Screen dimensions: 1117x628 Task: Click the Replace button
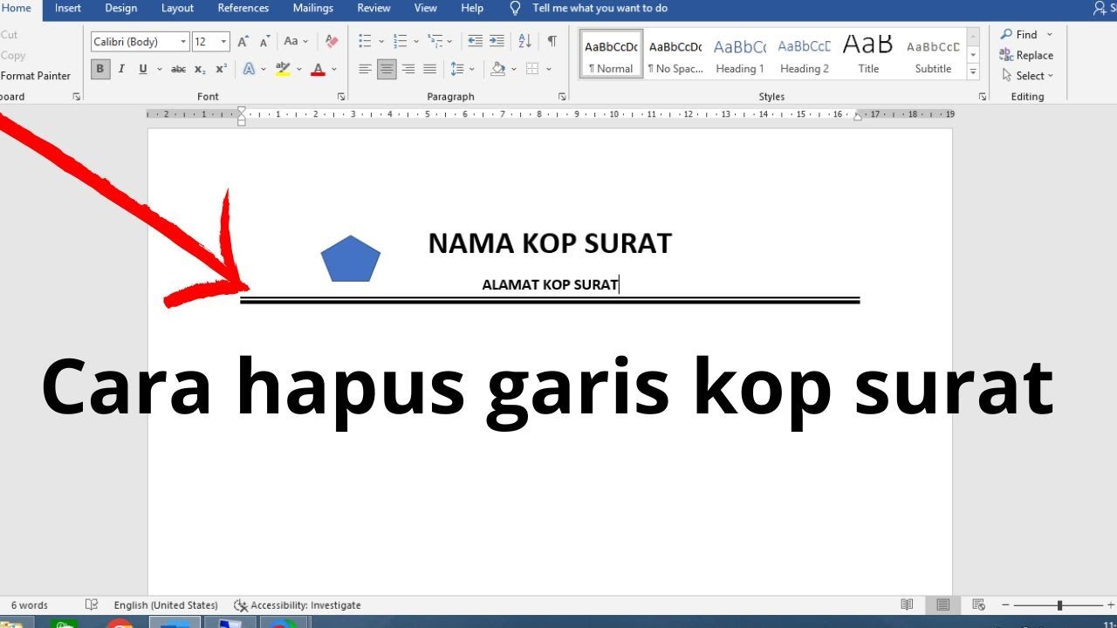(x=1026, y=55)
